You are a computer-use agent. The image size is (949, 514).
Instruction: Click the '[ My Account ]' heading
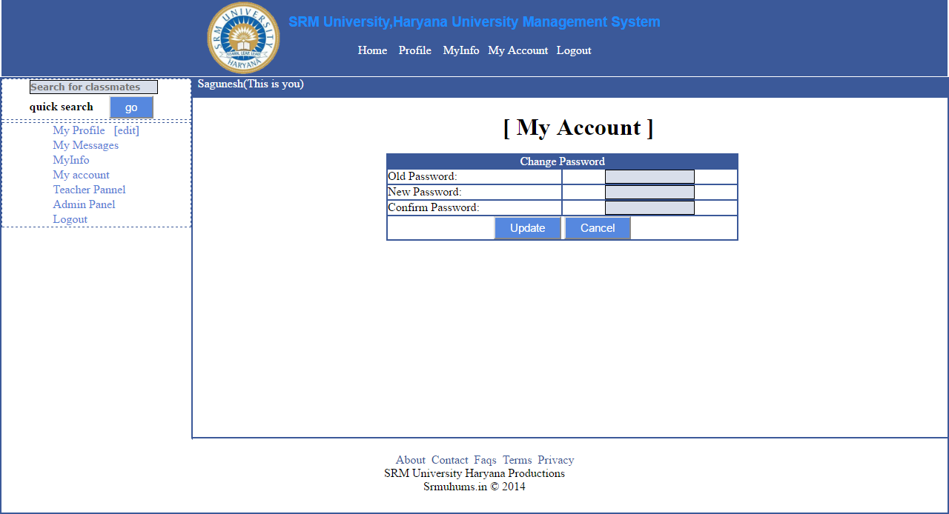(578, 127)
